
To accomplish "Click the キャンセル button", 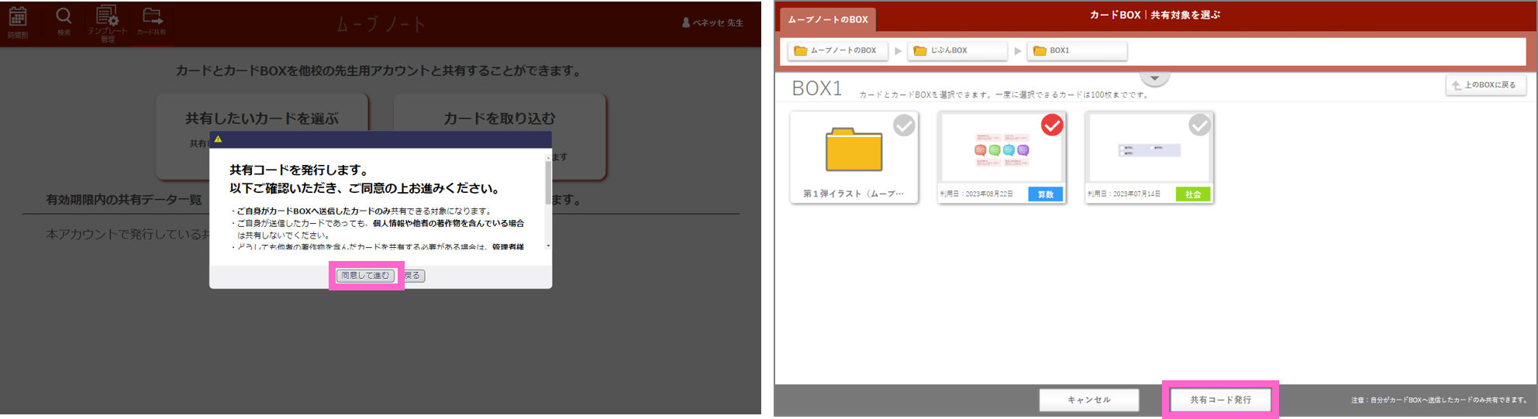I will (x=1089, y=400).
